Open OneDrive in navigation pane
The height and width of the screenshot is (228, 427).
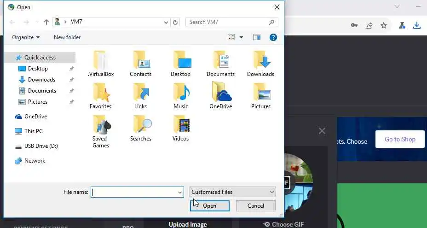[x=35, y=117]
